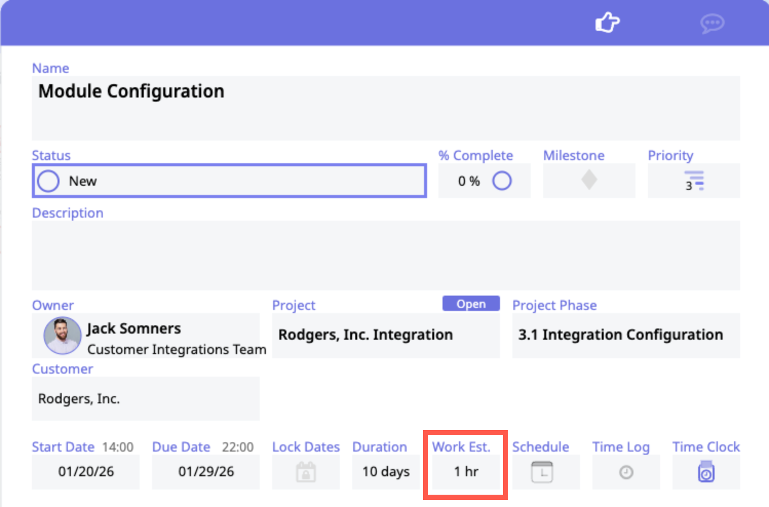Click the New status circle icon
Image resolution: width=769 pixels, height=507 pixels.
click(48, 181)
